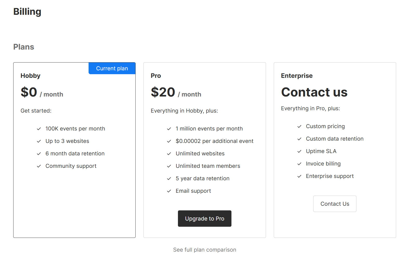Click checkmark next to Unlimited websites

(x=169, y=154)
